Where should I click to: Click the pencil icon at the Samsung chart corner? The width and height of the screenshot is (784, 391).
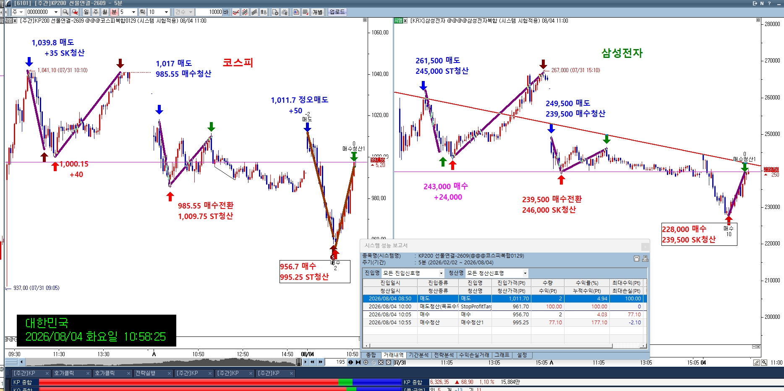756,362
